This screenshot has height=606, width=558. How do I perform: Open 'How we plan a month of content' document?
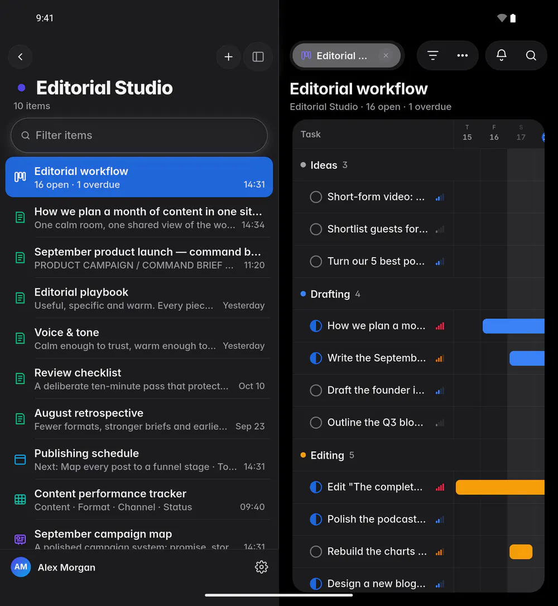click(x=139, y=217)
